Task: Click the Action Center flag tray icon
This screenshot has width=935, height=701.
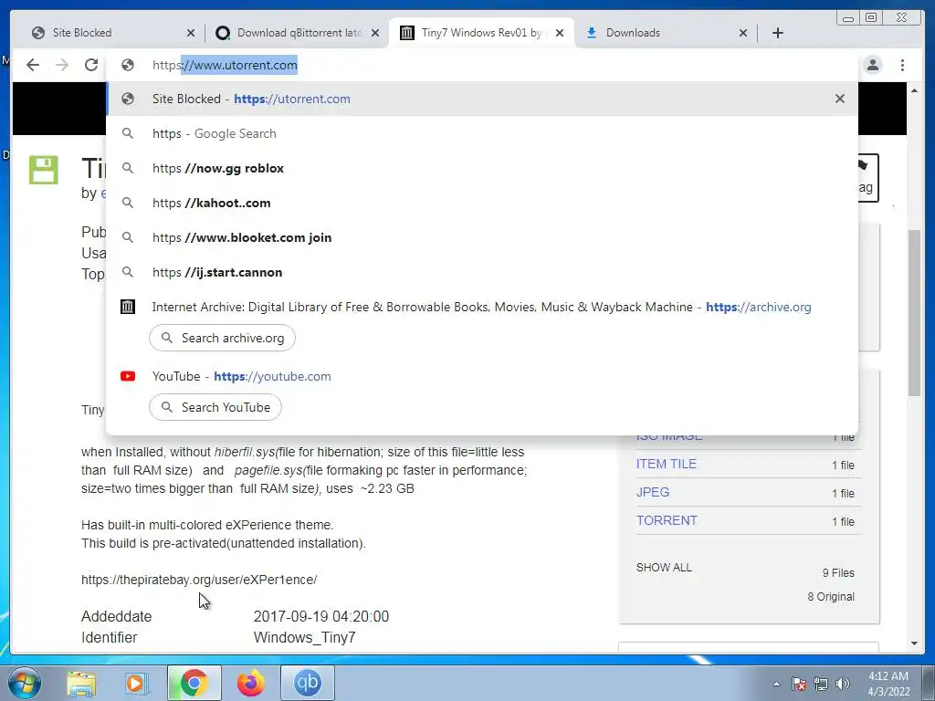Action: [x=799, y=684]
